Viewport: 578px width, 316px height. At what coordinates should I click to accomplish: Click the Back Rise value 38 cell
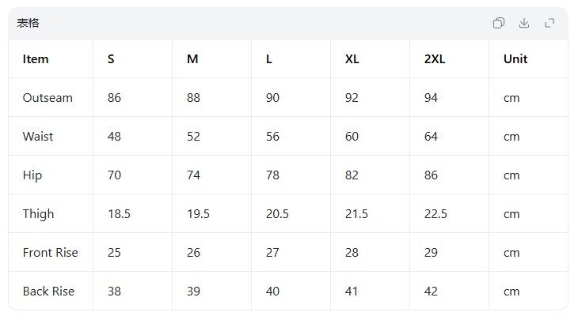115,292
